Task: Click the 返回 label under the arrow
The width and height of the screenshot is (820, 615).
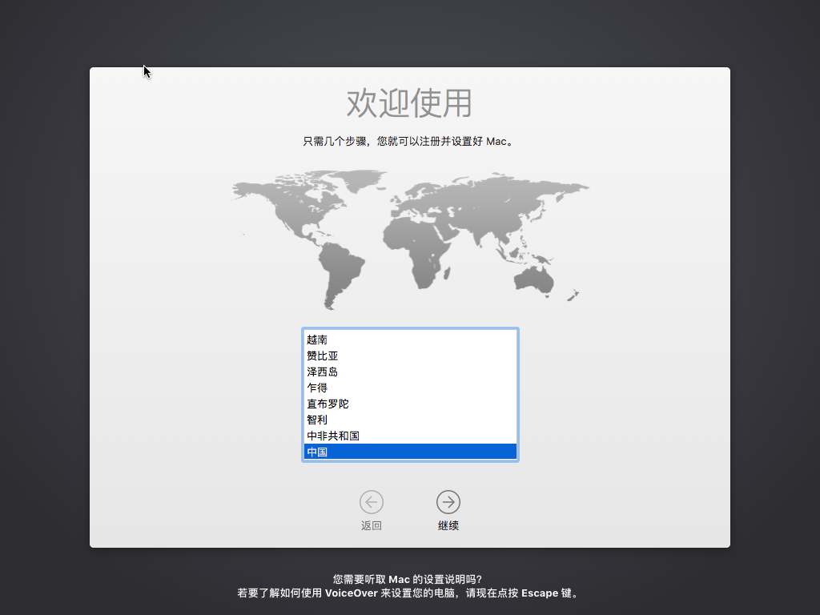Action: (x=372, y=526)
